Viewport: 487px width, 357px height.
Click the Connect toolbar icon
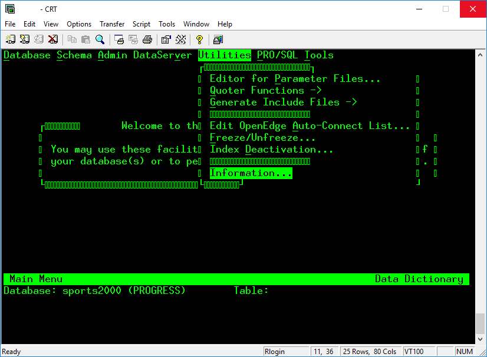pos(11,39)
